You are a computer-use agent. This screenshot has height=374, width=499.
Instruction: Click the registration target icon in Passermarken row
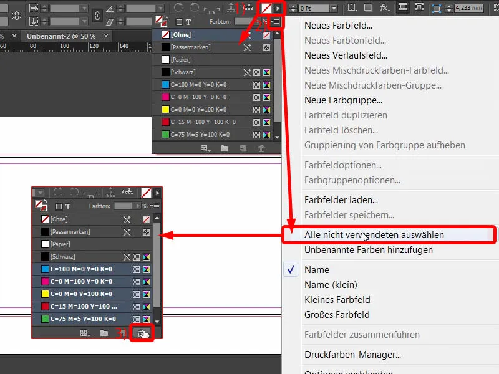267,47
